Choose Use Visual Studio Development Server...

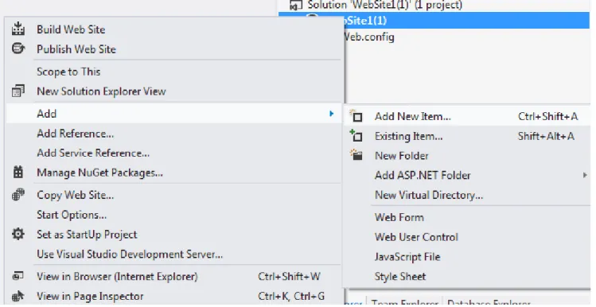click(130, 255)
